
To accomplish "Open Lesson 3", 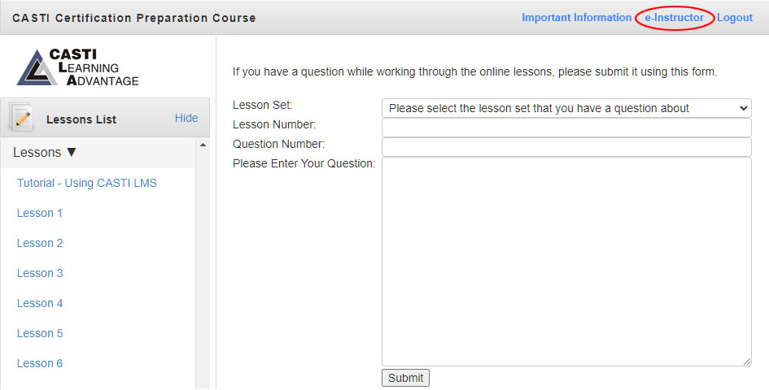I will pyautogui.click(x=40, y=273).
